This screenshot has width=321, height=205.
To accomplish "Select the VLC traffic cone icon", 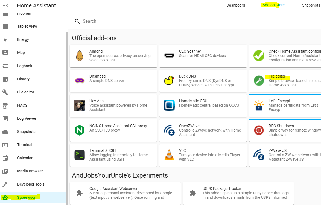I will tap(169, 155).
